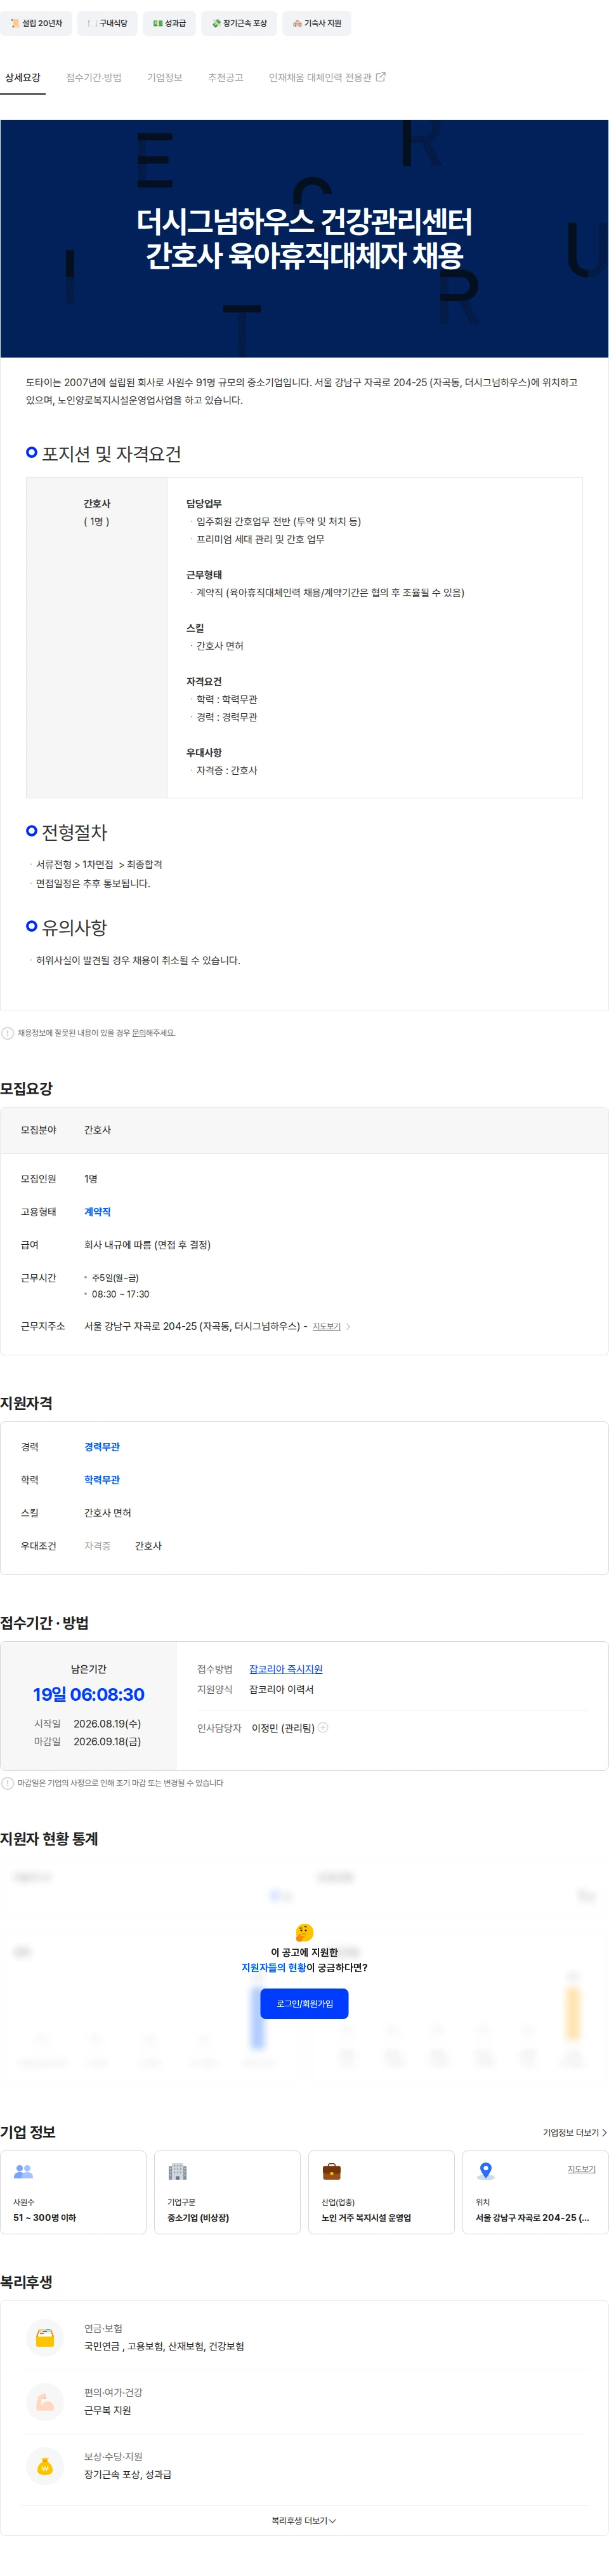The image size is (609, 2576).
Task: Click 장기근속 포상, 성과급 benefit text
Action: [128, 2474]
